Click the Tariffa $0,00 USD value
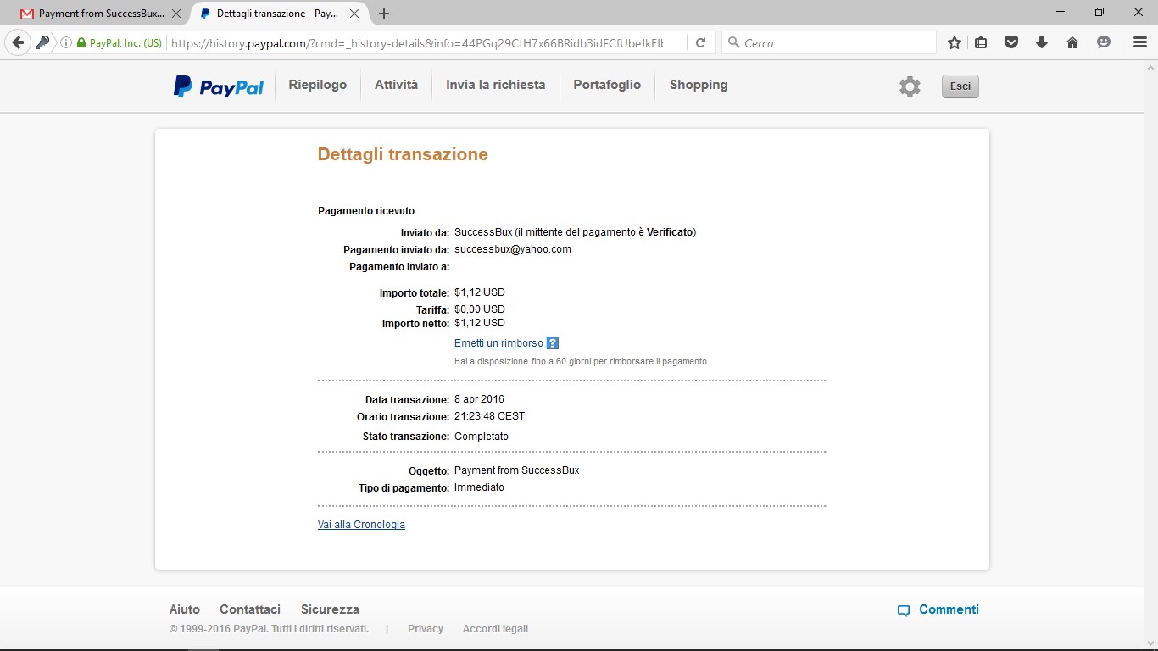This screenshot has width=1158, height=651. click(x=480, y=309)
